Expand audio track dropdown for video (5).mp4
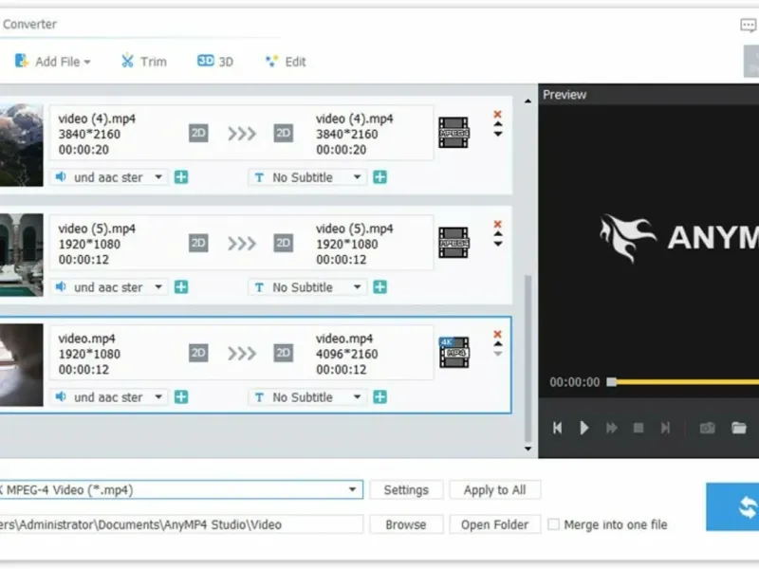This screenshot has height=569, width=759. pos(158,287)
